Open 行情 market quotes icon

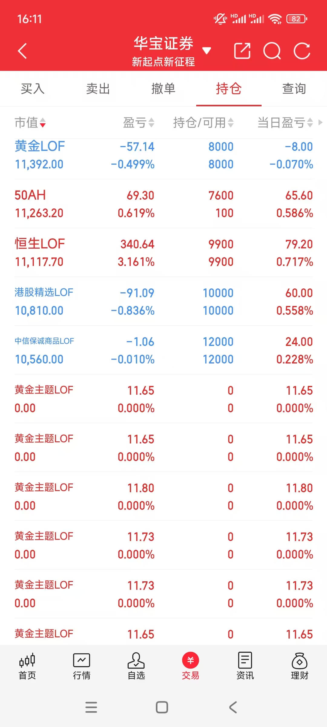pos(82,666)
